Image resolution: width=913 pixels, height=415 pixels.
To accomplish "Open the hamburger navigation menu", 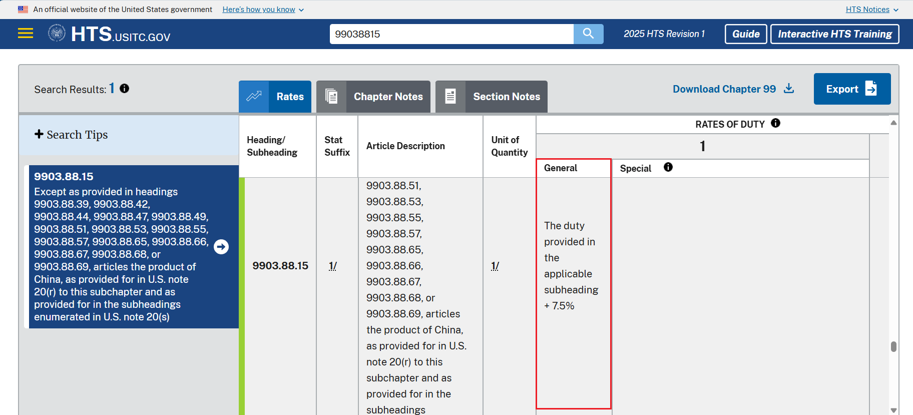I will 25,34.
